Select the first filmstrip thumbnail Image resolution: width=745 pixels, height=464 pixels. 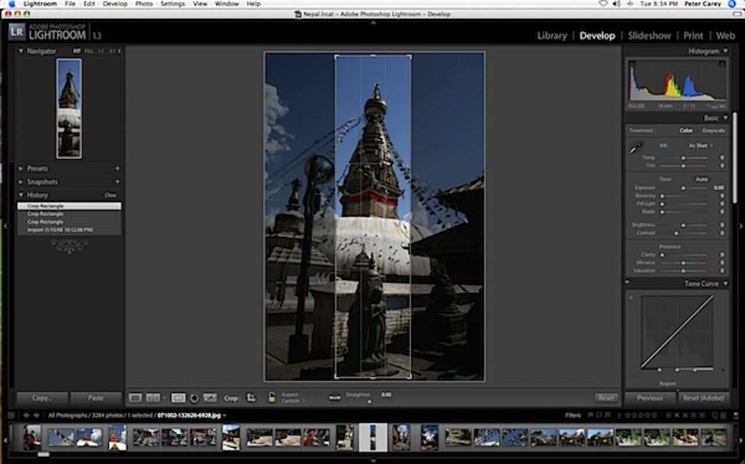point(32,437)
